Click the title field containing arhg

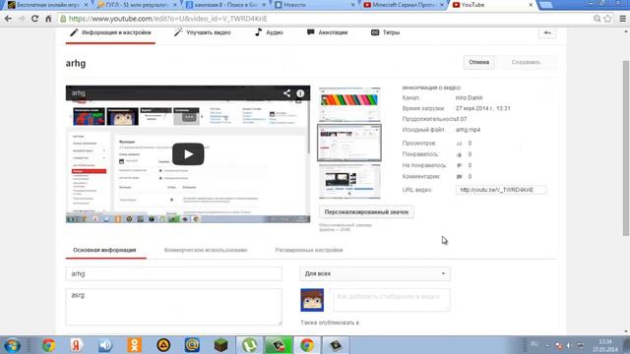[x=174, y=273]
